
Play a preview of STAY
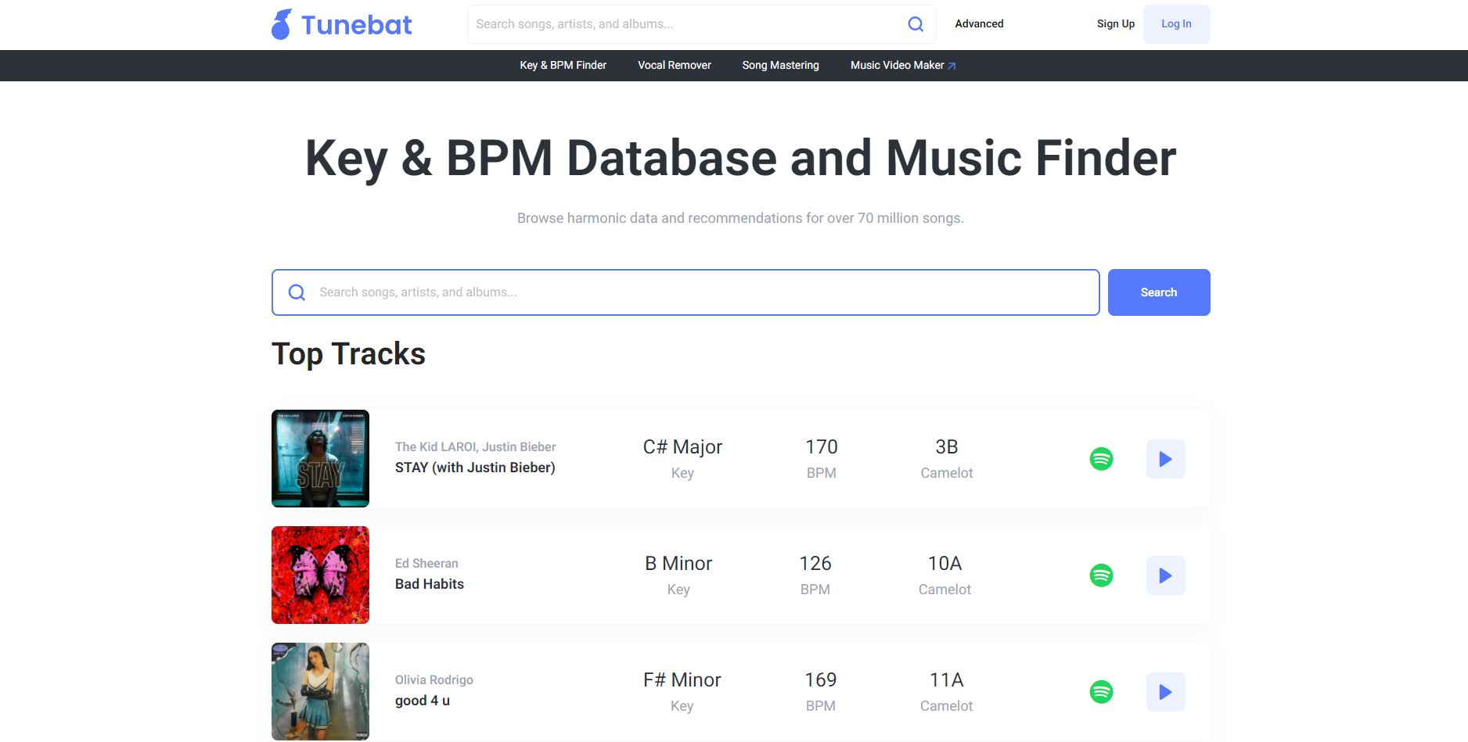tap(1165, 459)
